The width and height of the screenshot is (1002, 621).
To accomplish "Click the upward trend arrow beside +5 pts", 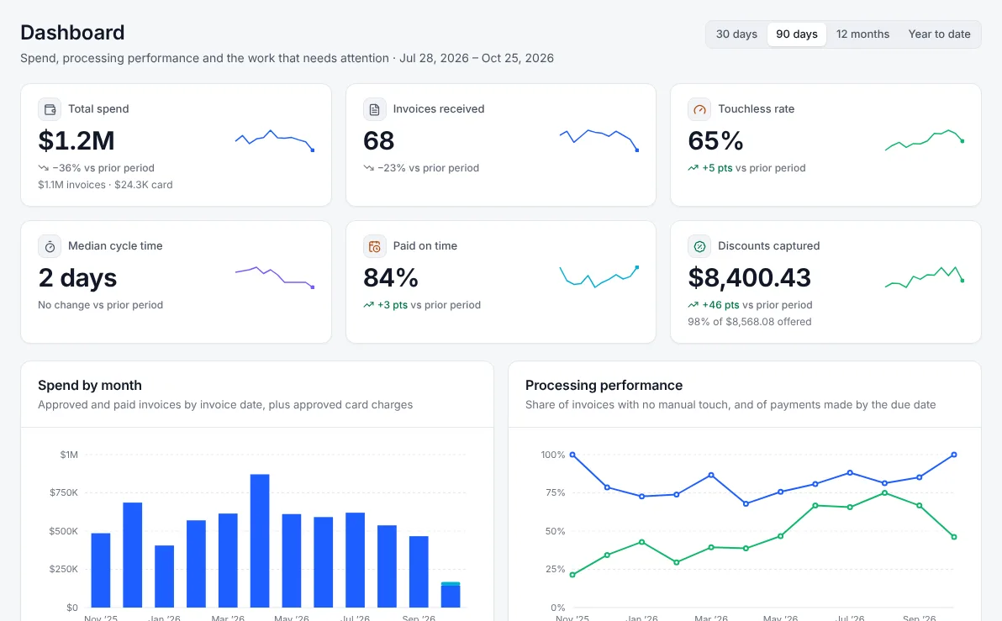I will pyautogui.click(x=693, y=168).
